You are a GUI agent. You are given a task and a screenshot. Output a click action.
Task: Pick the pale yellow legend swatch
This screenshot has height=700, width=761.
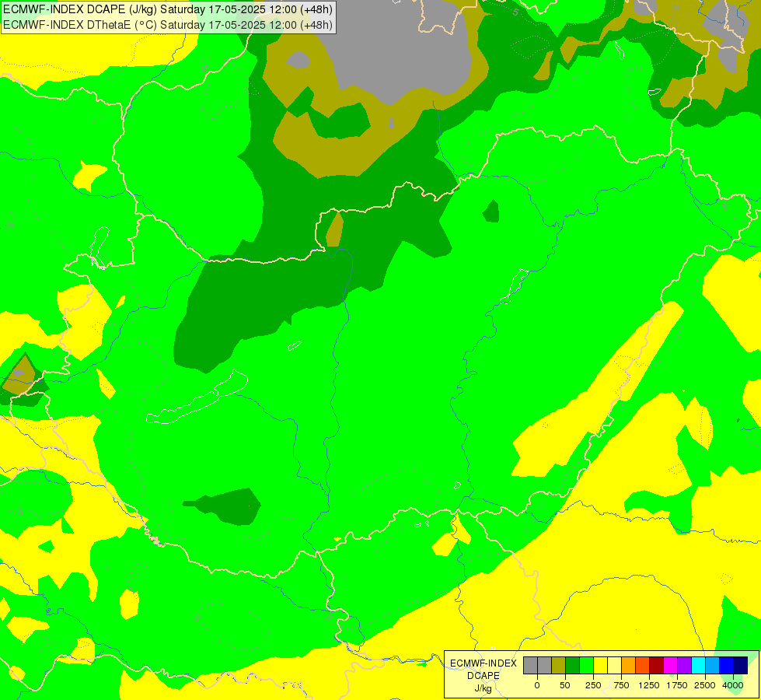tap(614, 665)
